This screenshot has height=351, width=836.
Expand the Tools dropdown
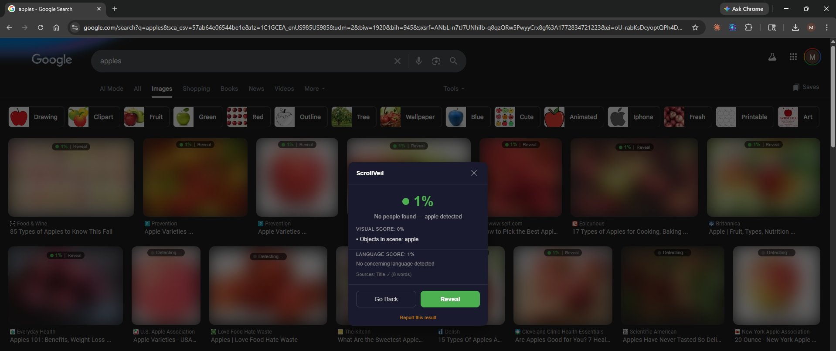tap(454, 89)
